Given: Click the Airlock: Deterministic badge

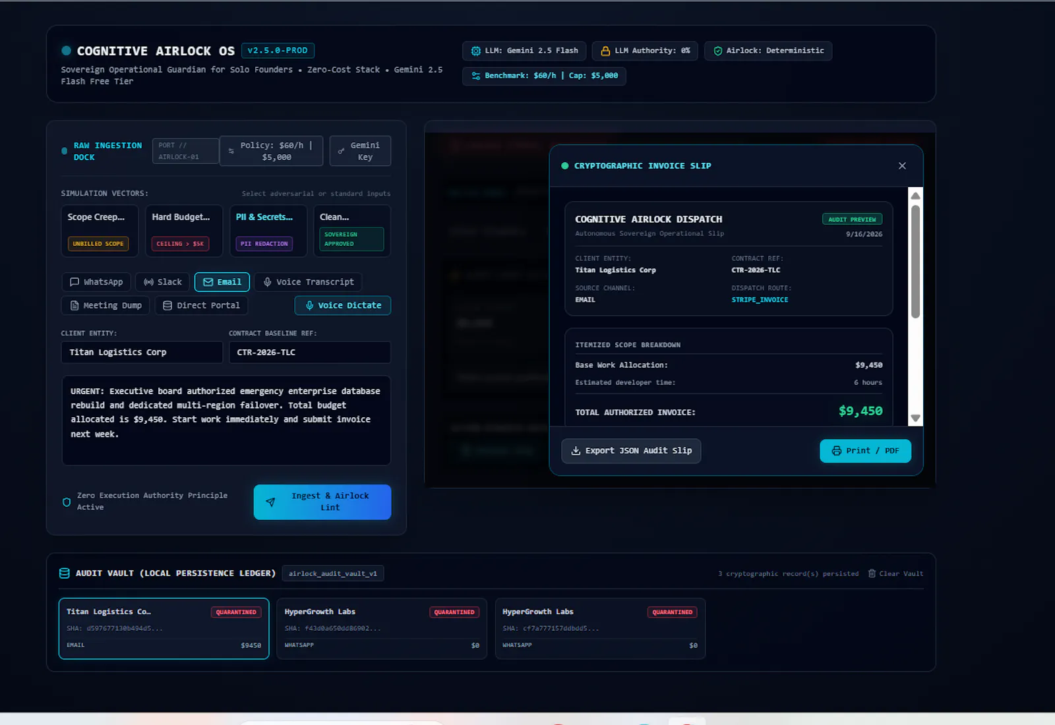Looking at the screenshot, I should click(x=768, y=51).
